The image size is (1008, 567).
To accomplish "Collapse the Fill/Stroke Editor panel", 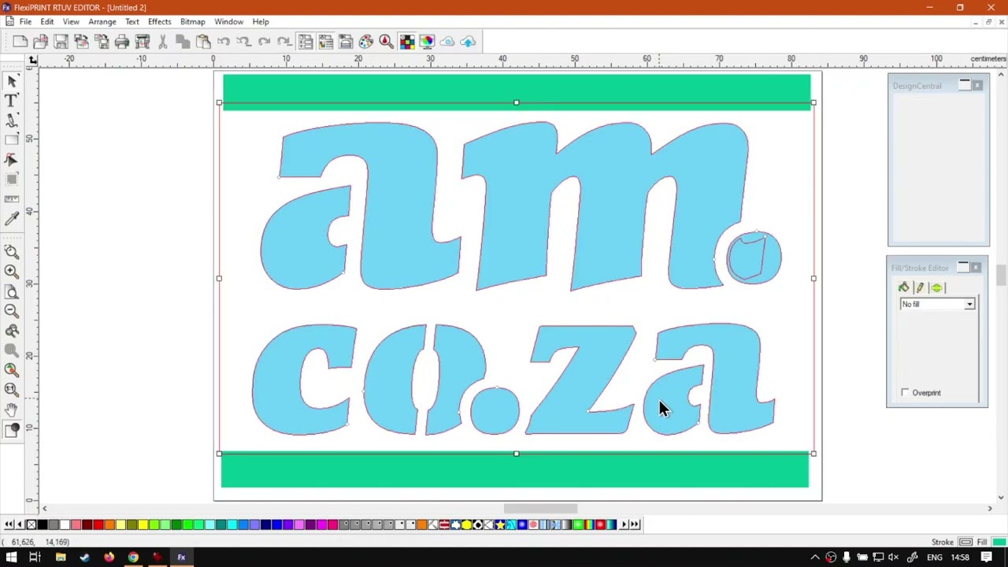I will click(x=963, y=268).
